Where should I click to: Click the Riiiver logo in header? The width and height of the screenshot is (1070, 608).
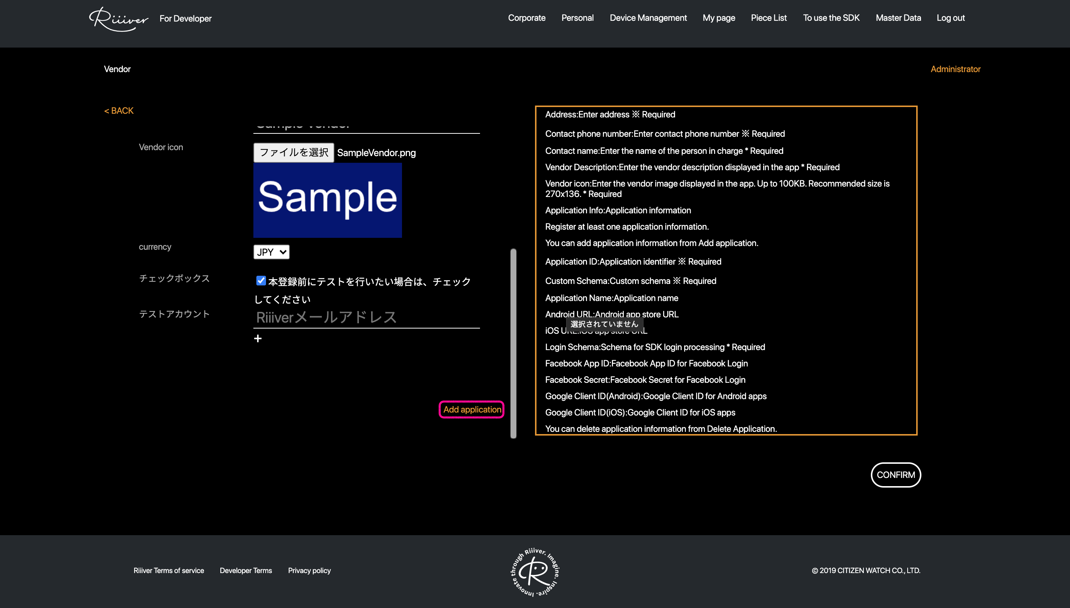click(x=119, y=19)
